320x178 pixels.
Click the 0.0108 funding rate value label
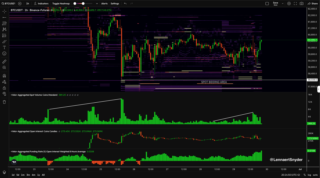tap(311, 151)
